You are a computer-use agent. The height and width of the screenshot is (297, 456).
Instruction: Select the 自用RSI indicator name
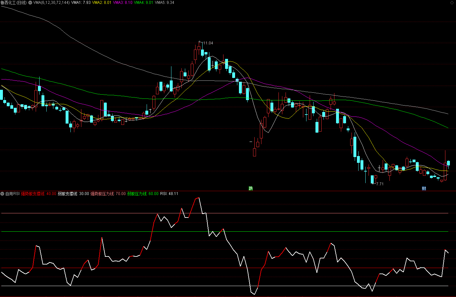13,194
